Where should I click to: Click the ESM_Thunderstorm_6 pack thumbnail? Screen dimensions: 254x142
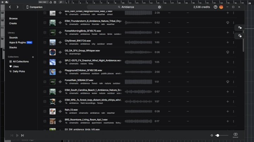tap(53, 23)
